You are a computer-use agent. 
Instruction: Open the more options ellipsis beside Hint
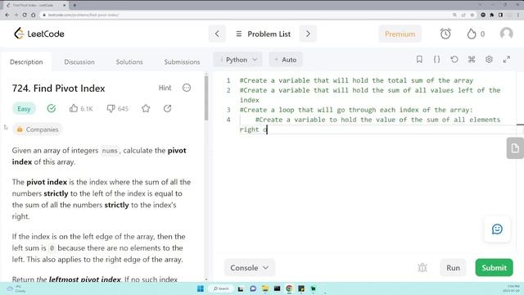point(187,88)
